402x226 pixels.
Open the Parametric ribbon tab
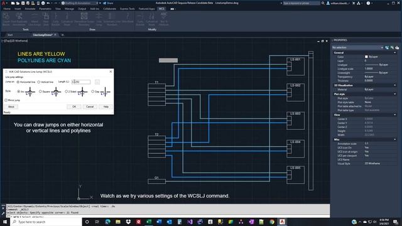click(45, 9)
